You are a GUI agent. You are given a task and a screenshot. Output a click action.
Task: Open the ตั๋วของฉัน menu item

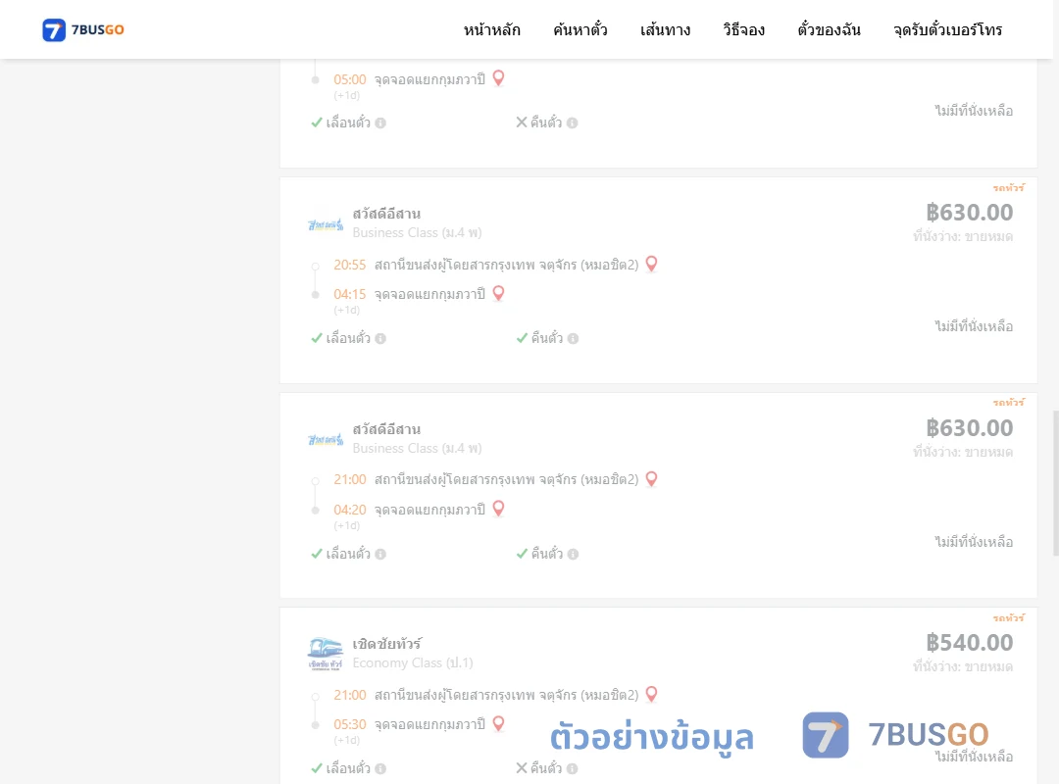pyautogui.click(x=829, y=29)
